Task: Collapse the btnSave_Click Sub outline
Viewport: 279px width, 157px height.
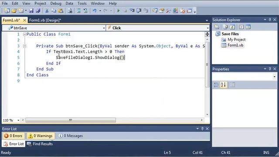Action: tap(24, 46)
